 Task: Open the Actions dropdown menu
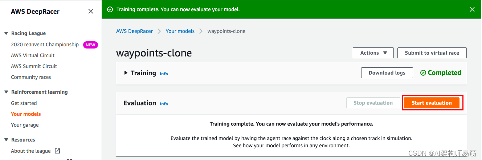(x=373, y=53)
